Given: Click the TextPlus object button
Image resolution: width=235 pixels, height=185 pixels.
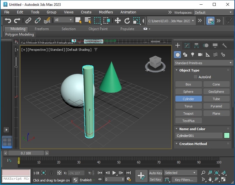Looking at the screenshot, I should [x=189, y=121].
